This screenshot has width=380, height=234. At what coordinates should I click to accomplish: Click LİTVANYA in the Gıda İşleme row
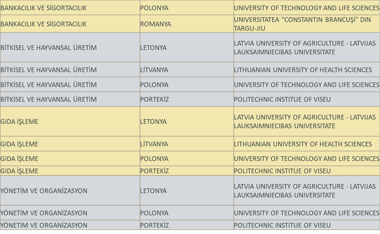pyautogui.click(x=154, y=144)
